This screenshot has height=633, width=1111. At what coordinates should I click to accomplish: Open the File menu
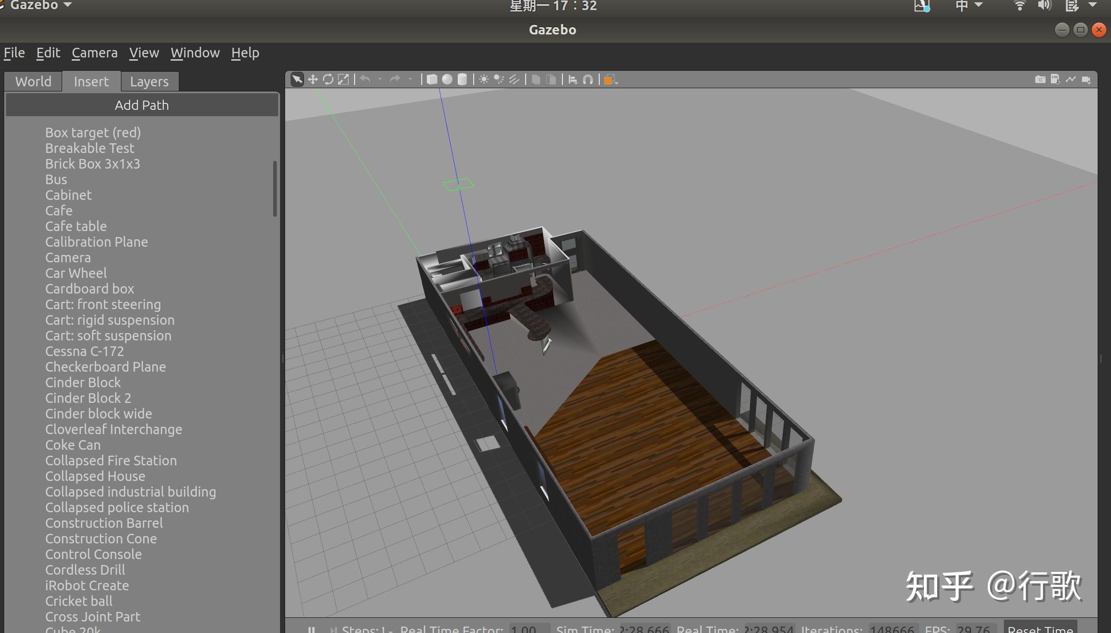(x=14, y=53)
